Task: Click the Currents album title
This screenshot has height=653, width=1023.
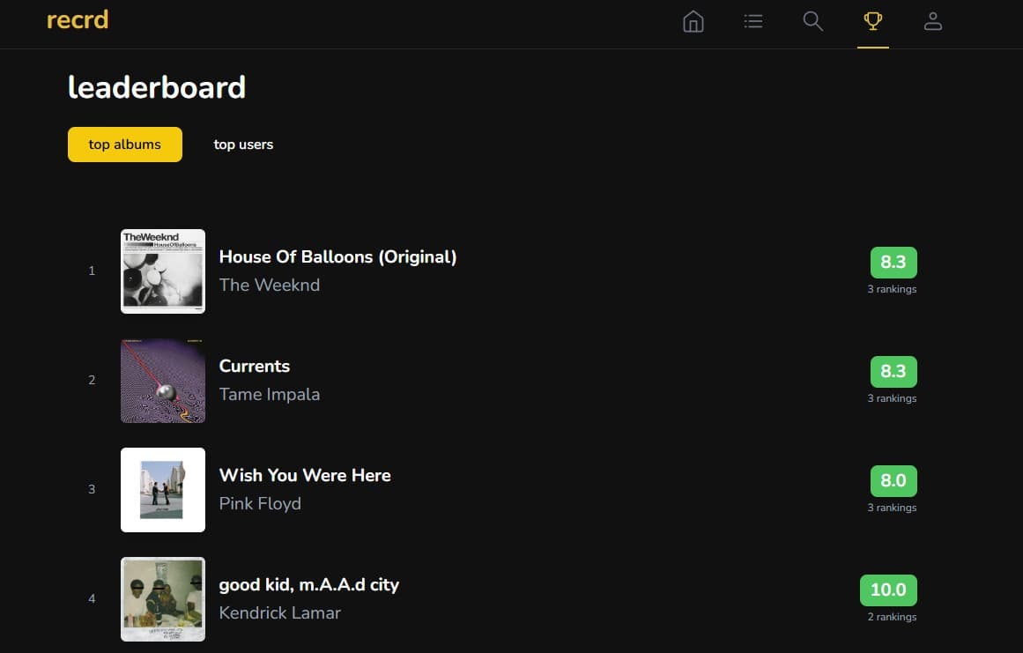Action: pyautogui.click(x=255, y=367)
